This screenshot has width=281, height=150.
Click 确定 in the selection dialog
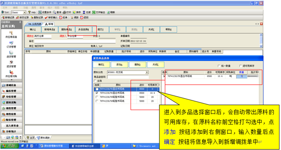pos(101,65)
